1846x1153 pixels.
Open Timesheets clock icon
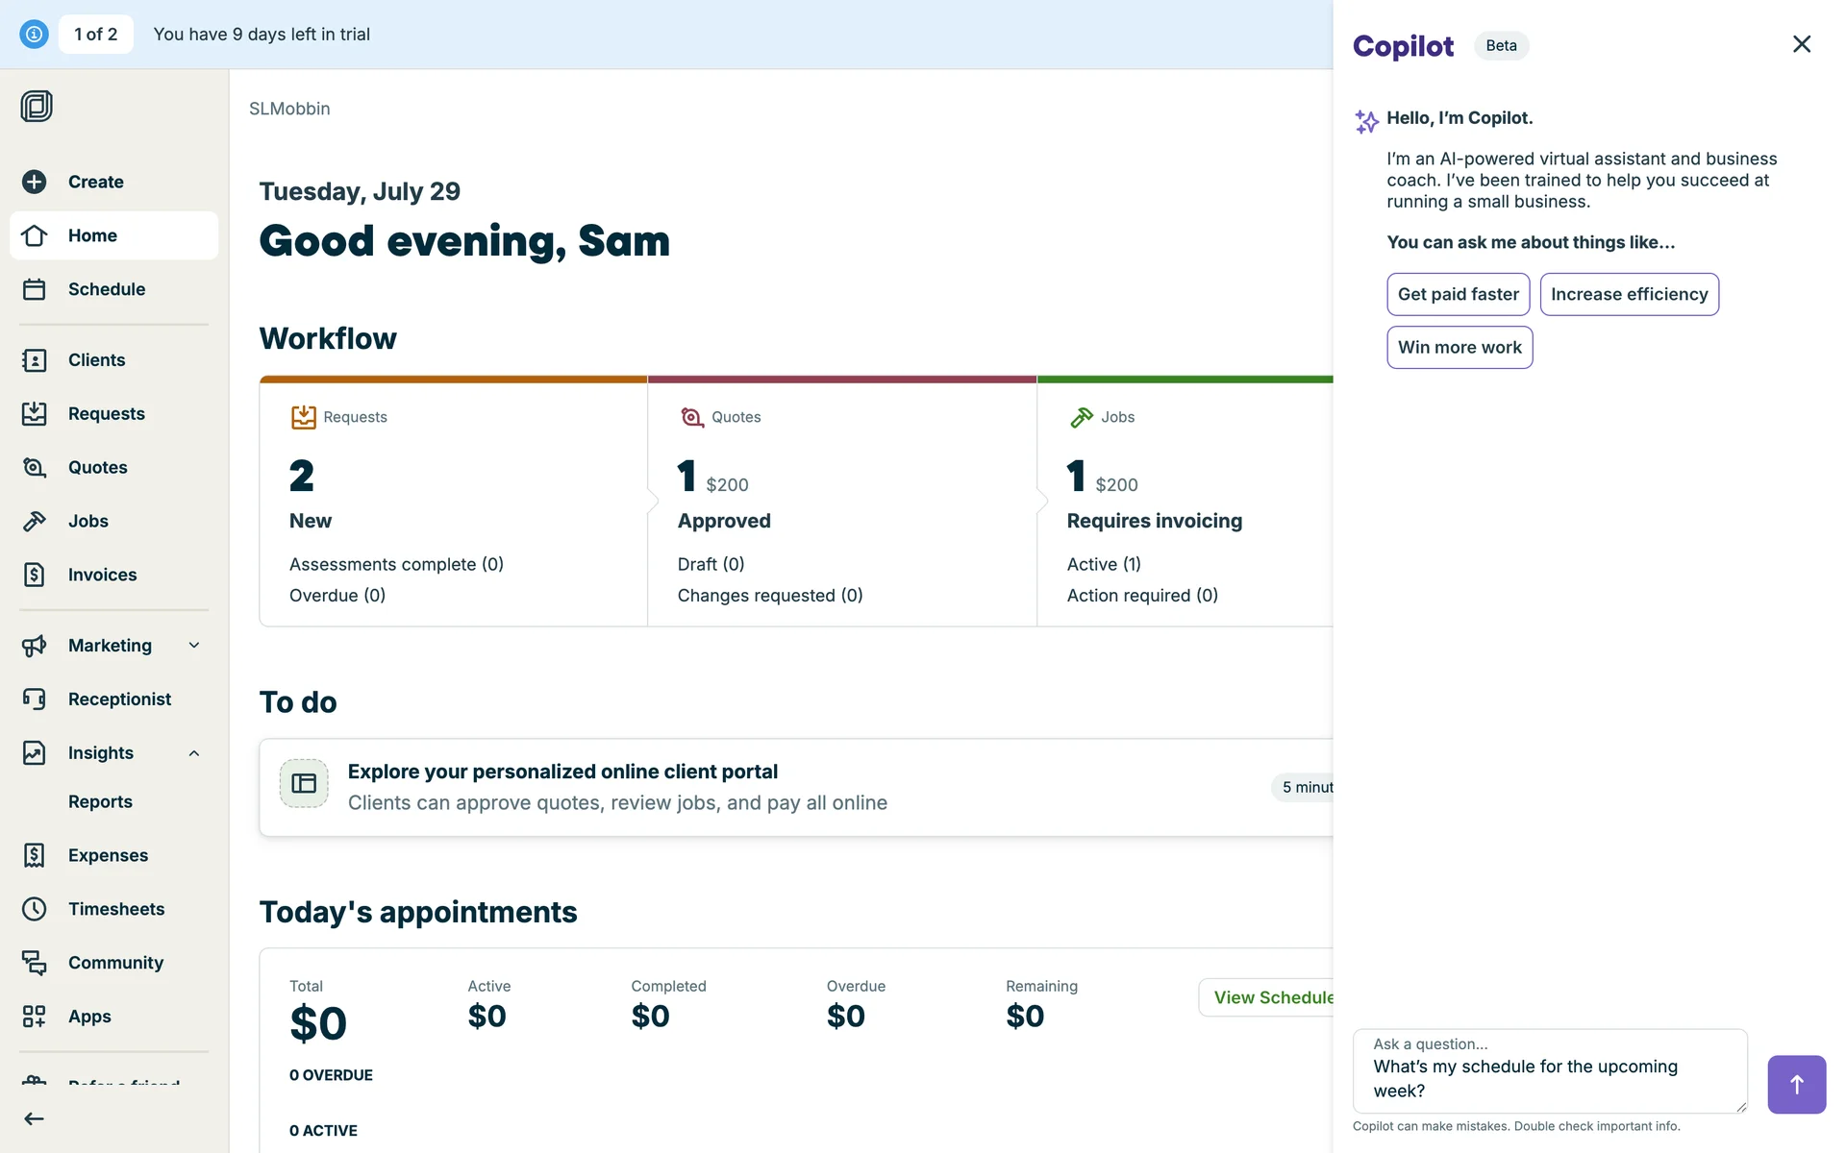coord(35,909)
